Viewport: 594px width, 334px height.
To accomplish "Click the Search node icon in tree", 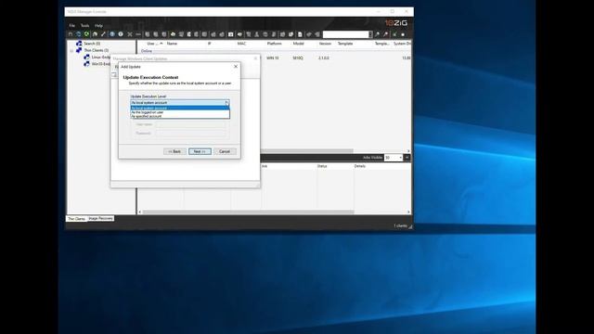I will click(x=79, y=44).
